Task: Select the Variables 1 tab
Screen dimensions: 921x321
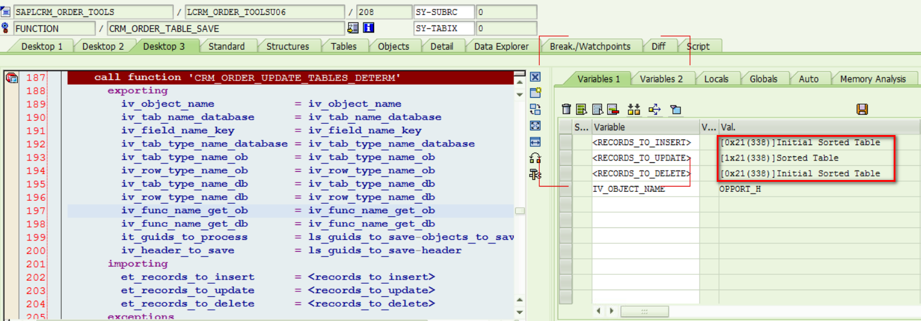Action: pyautogui.click(x=599, y=79)
